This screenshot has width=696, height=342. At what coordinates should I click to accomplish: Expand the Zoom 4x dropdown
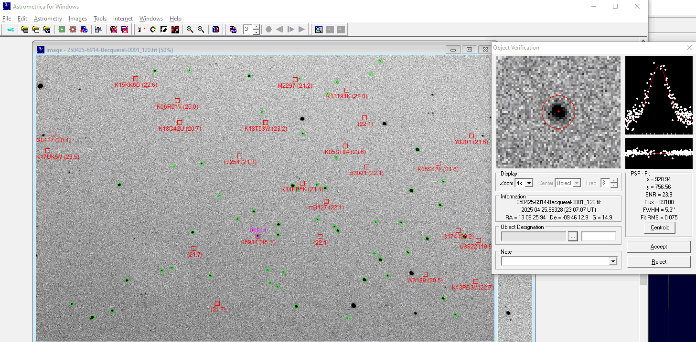click(x=529, y=183)
